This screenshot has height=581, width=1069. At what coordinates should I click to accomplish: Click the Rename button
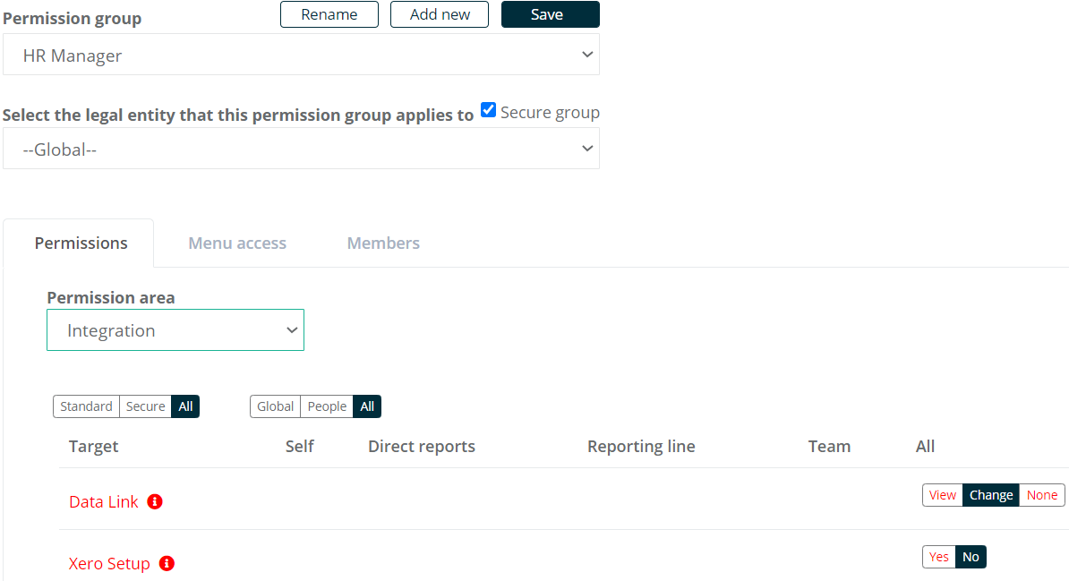(x=329, y=14)
